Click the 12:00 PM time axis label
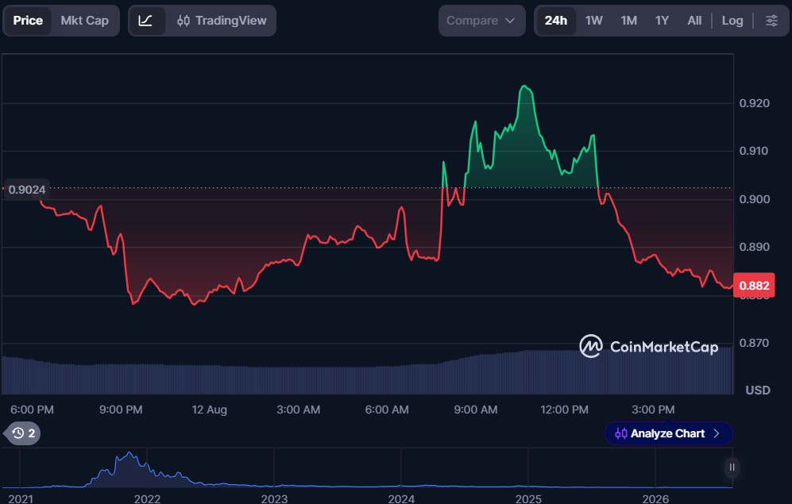 point(564,410)
